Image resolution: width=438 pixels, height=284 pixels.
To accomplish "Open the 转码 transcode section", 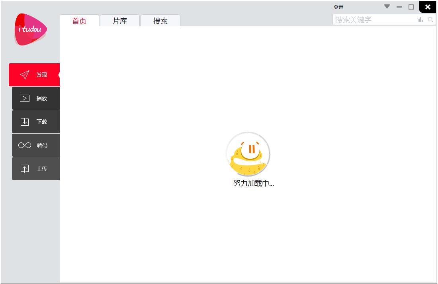I will coord(36,145).
